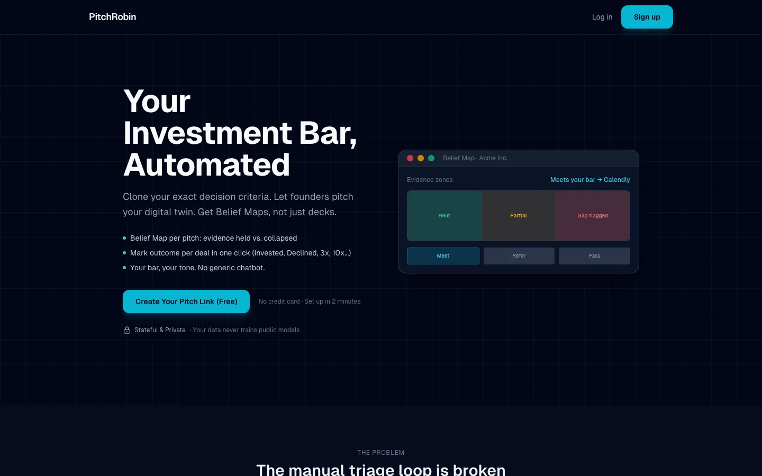Select the Held evidence zone

444,216
